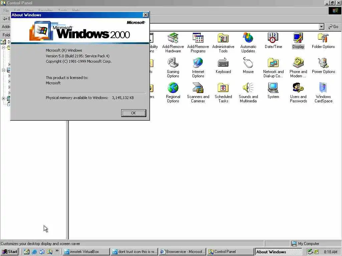Select the System icon
The height and width of the screenshot is (256, 342).
(x=273, y=91)
